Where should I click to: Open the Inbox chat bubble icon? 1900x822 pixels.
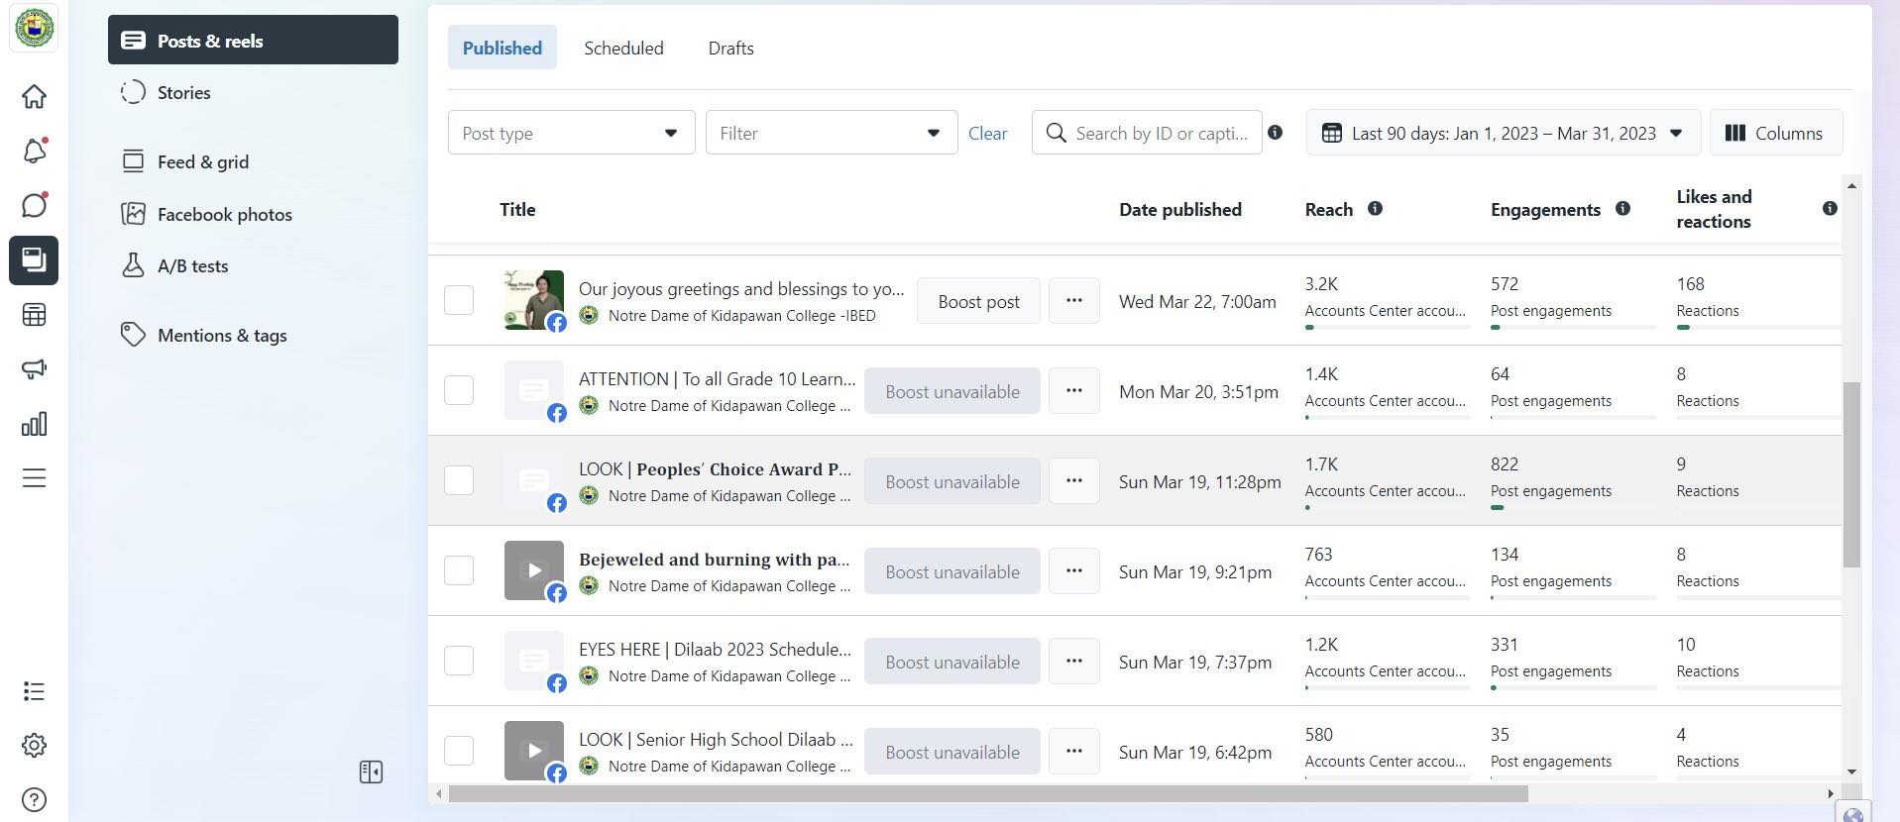click(34, 206)
